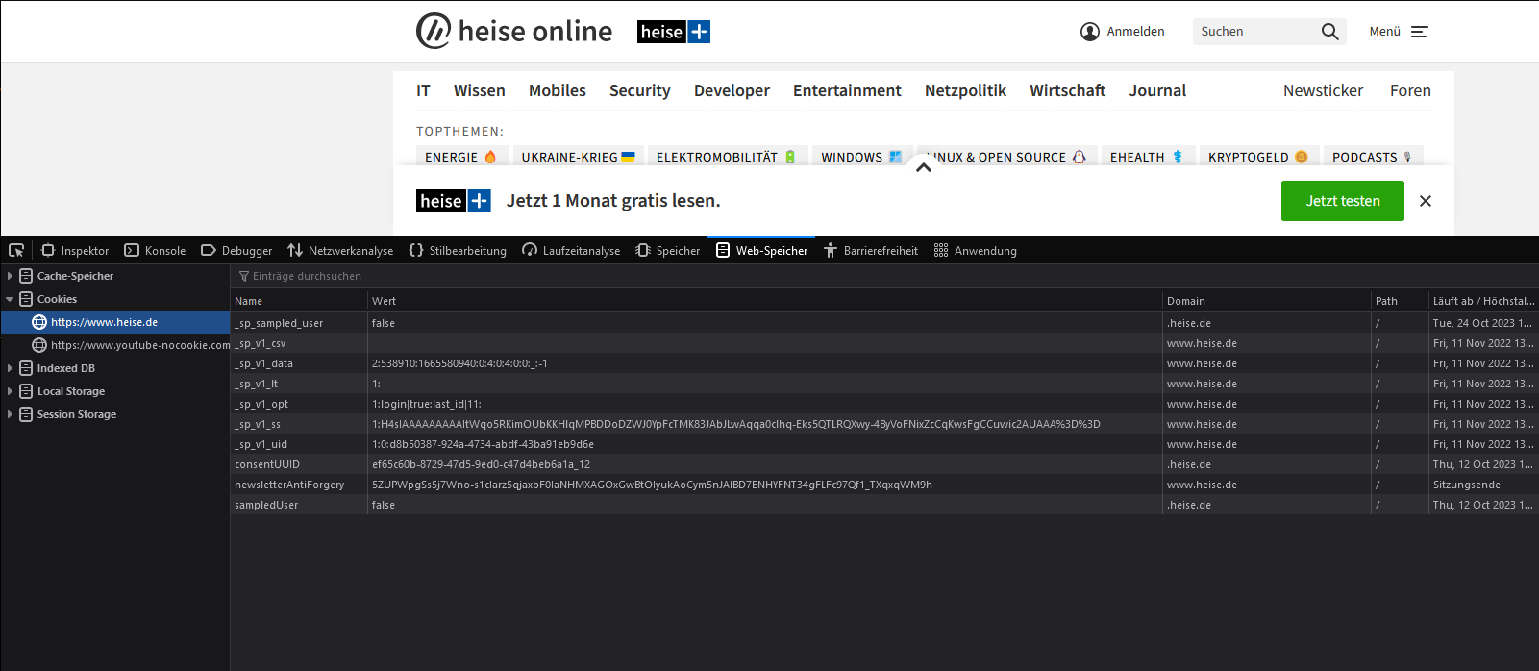The width and height of the screenshot is (1539, 671).
Task: Sort by the Path column header
Action: click(x=1400, y=301)
